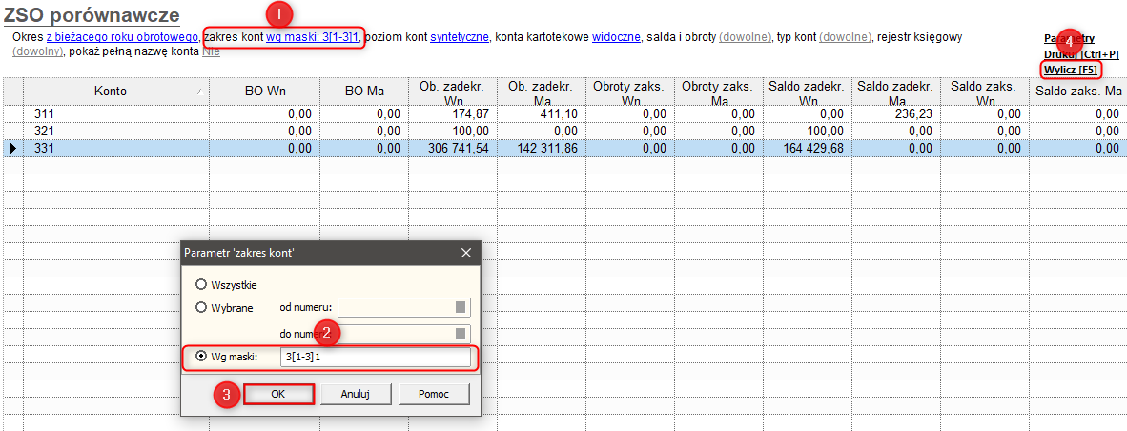Screen dimensions: 1127x431
Task: Click the 'Ob. zadekr. Ma' column header
Action: click(x=542, y=92)
